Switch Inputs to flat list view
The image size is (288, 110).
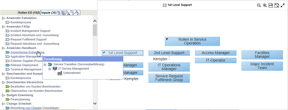point(59,13)
